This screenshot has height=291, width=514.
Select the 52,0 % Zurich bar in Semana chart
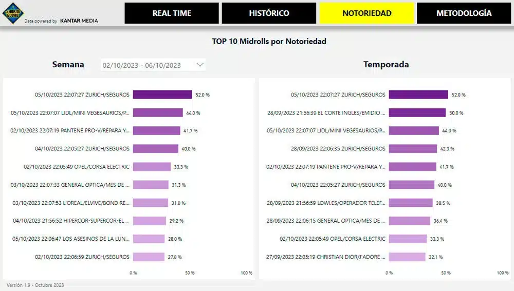point(162,94)
